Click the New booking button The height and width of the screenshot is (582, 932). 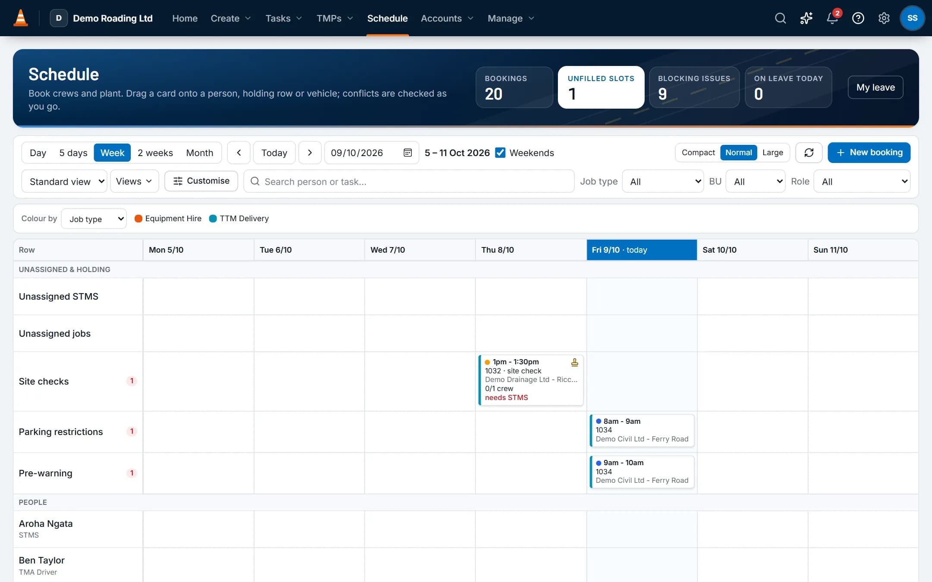[x=869, y=153]
